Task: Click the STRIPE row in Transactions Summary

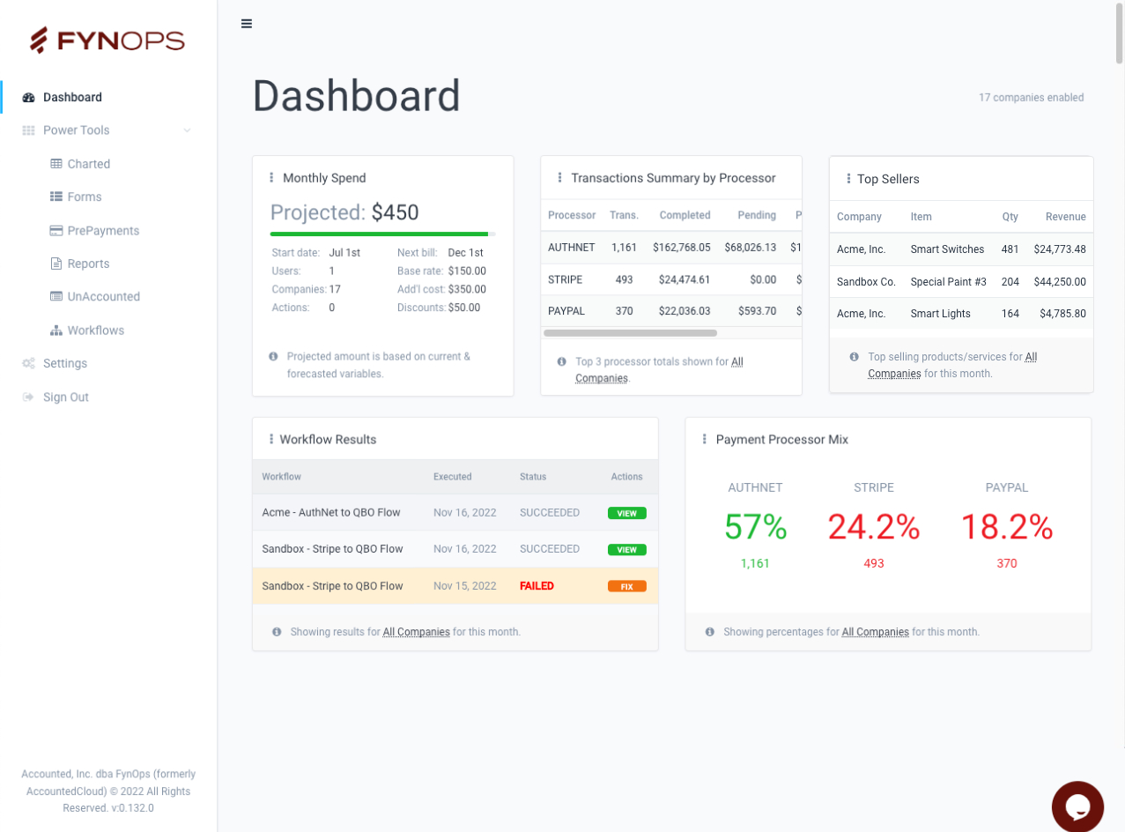Action: (671, 280)
